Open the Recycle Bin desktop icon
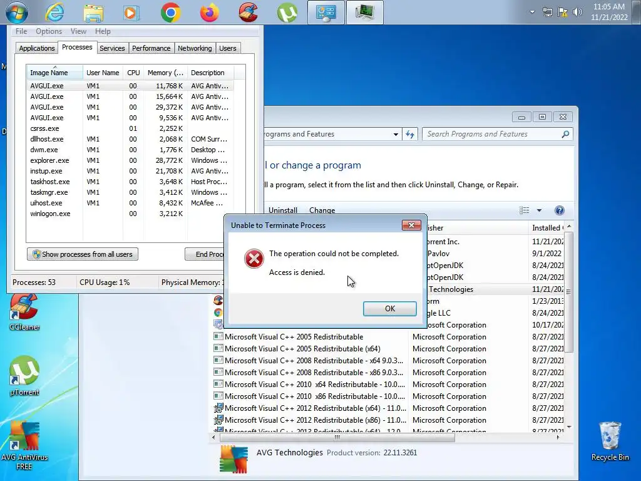Viewport: 641px width, 481px height. click(x=610, y=442)
